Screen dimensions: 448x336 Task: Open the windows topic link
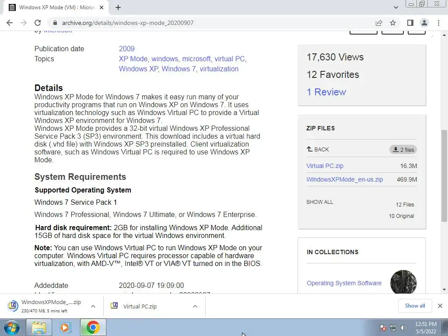click(164, 59)
